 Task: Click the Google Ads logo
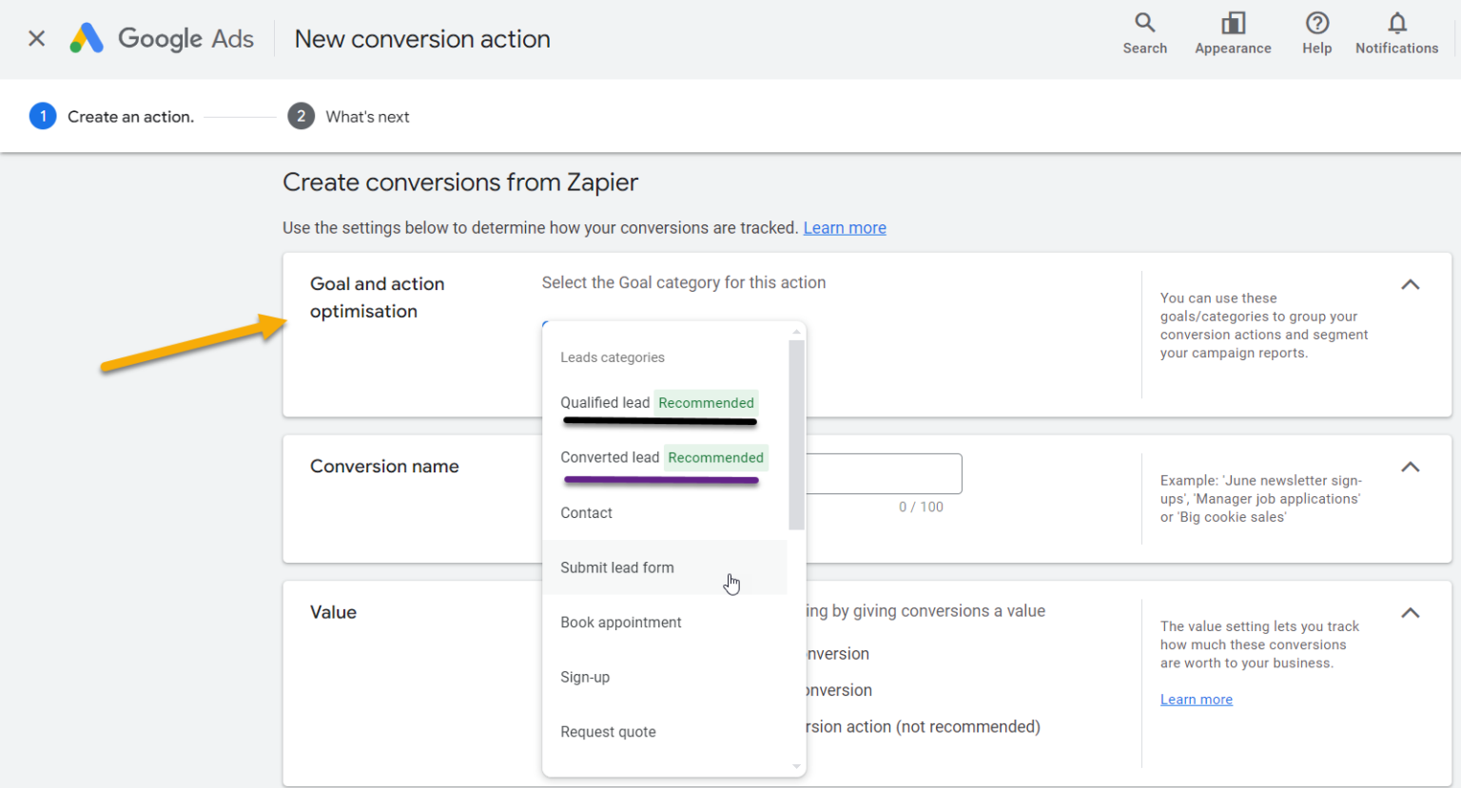[163, 39]
